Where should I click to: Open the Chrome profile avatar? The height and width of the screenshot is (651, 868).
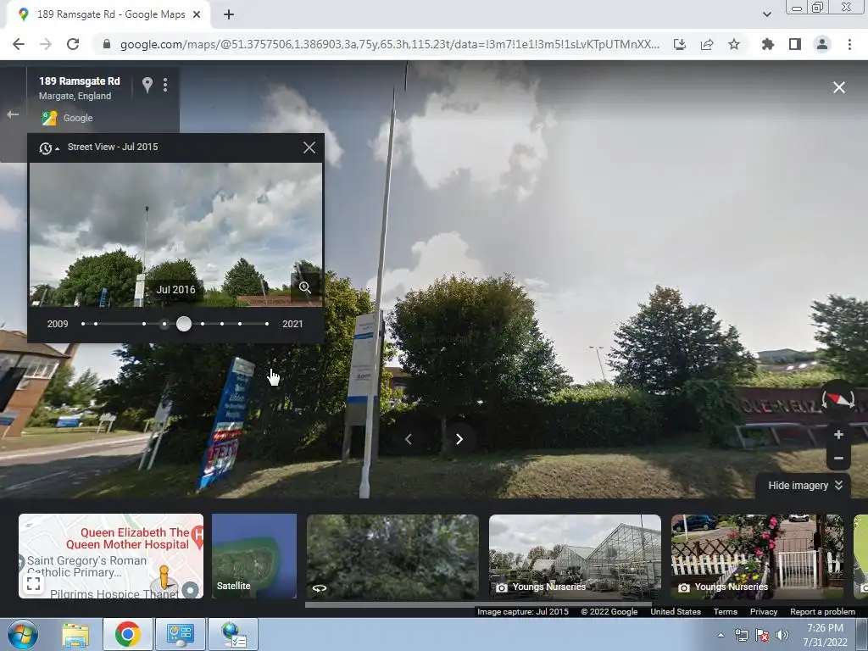[x=822, y=44]
